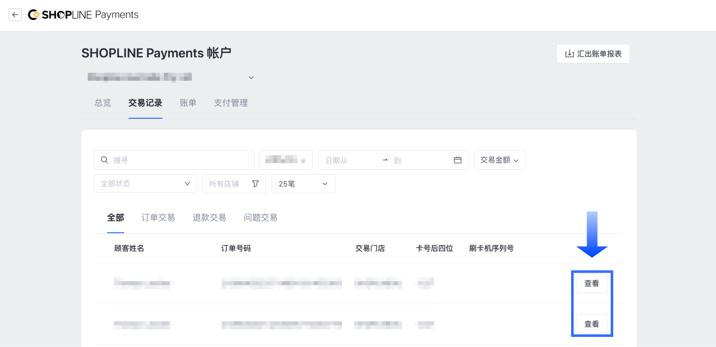Image resolution: width=716 pixels, height=347 pixels.
Task: Show the 全部 transactions tab
Action: tap(115, 218)
